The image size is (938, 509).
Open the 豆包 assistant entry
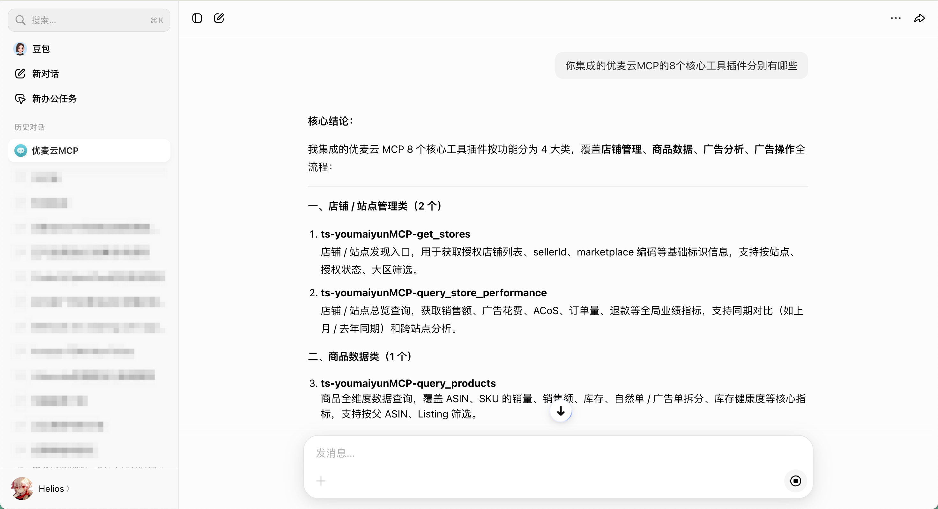pos(89,49)
